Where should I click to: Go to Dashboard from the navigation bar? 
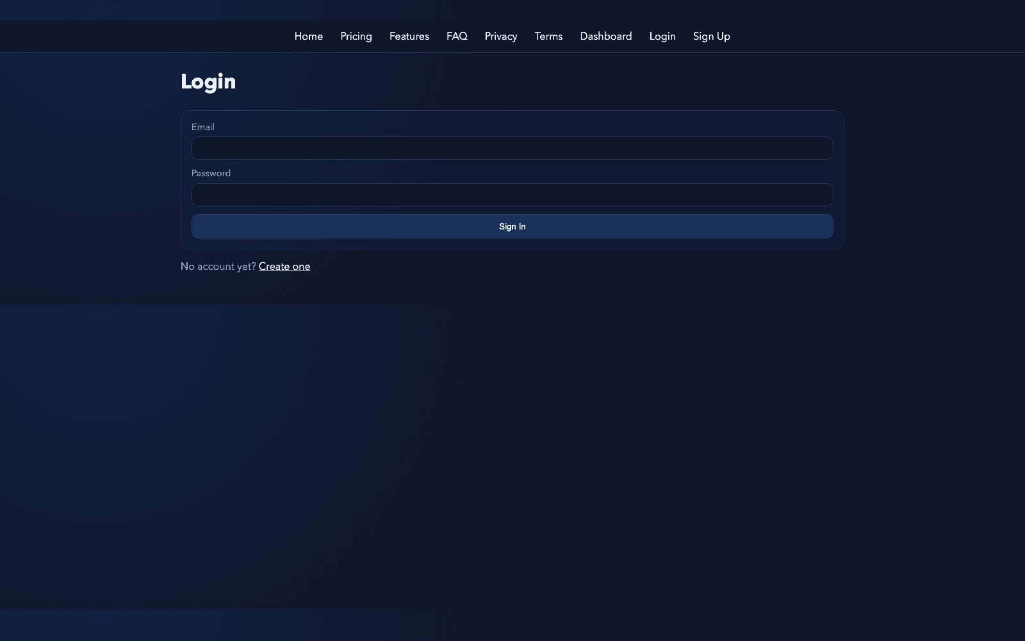pyautogui.click(x=605, y=37)
